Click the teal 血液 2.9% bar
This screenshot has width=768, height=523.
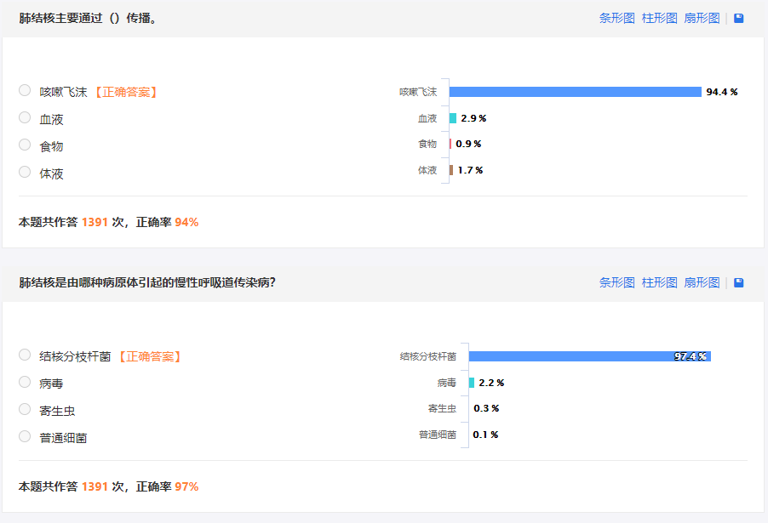453,118
